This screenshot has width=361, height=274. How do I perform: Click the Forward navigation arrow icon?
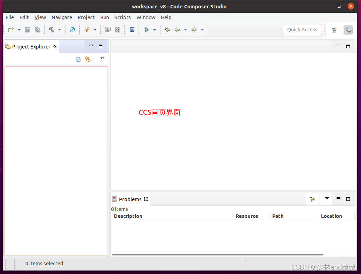click(194, 30)
